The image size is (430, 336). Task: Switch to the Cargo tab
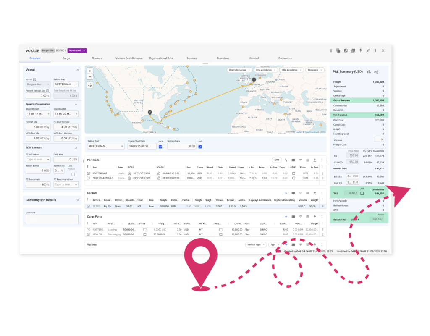click(66, 58)
